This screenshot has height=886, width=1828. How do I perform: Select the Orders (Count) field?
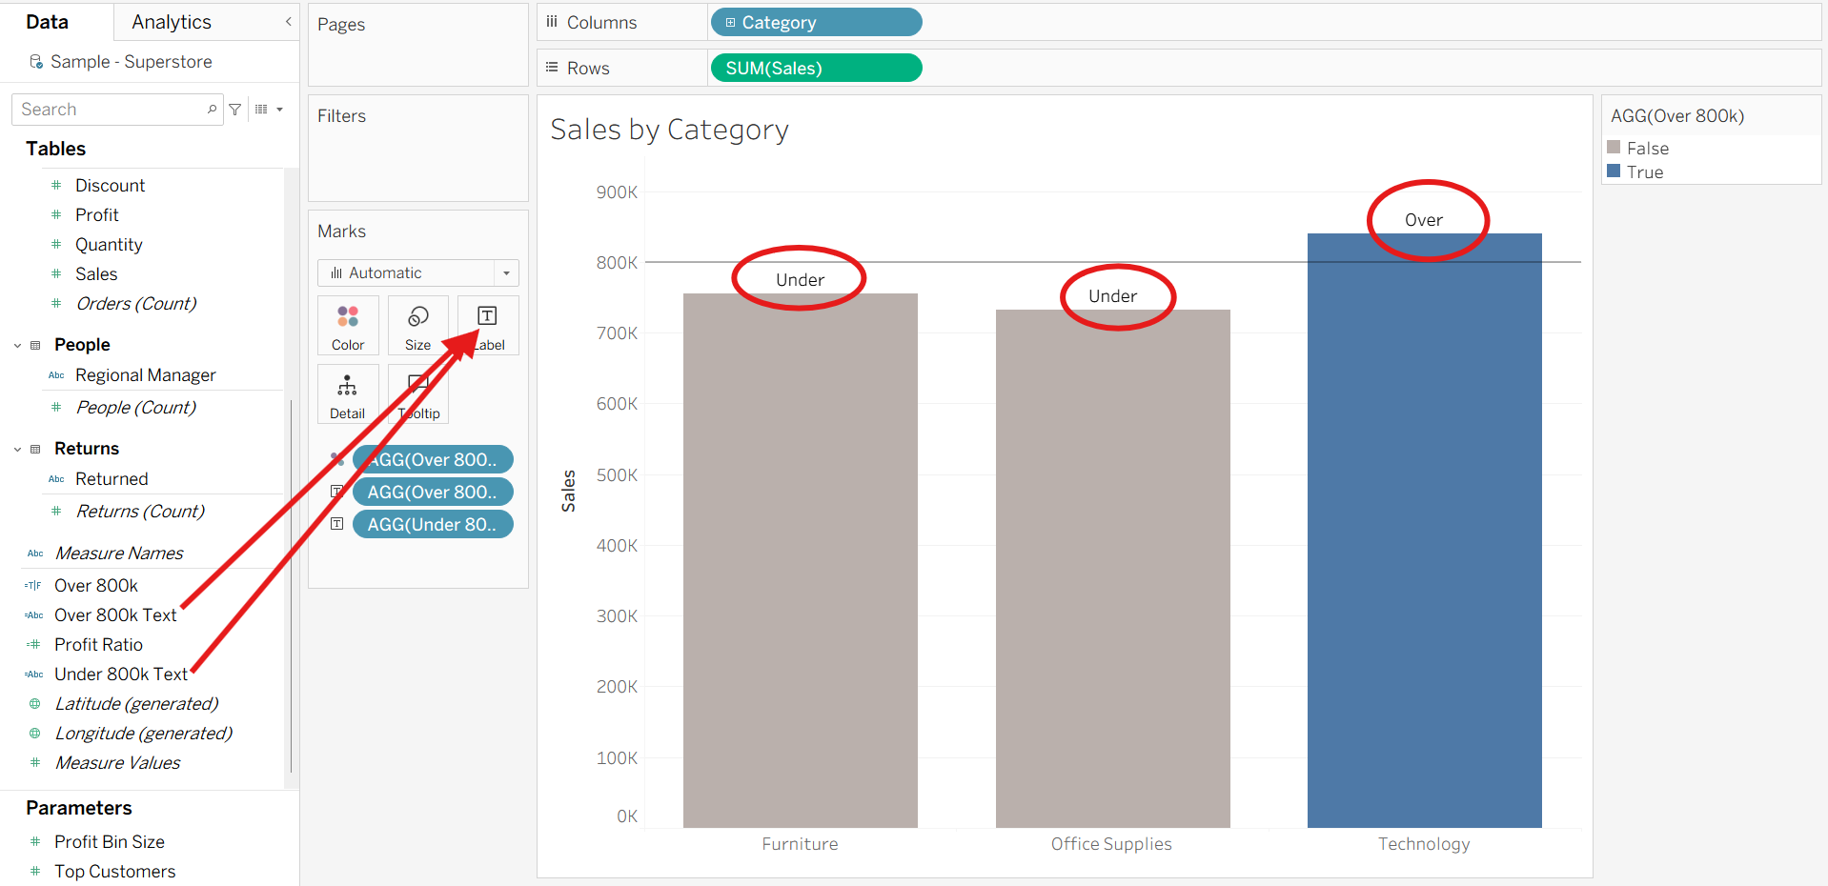[x=136, y=304]
